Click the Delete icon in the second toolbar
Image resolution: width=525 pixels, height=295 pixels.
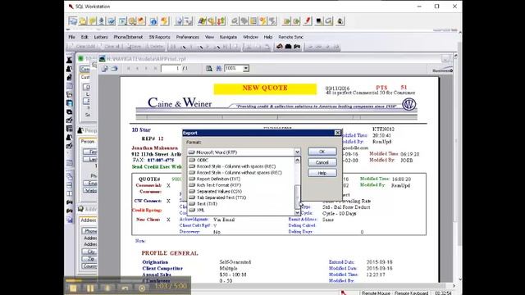coord(155,47)
